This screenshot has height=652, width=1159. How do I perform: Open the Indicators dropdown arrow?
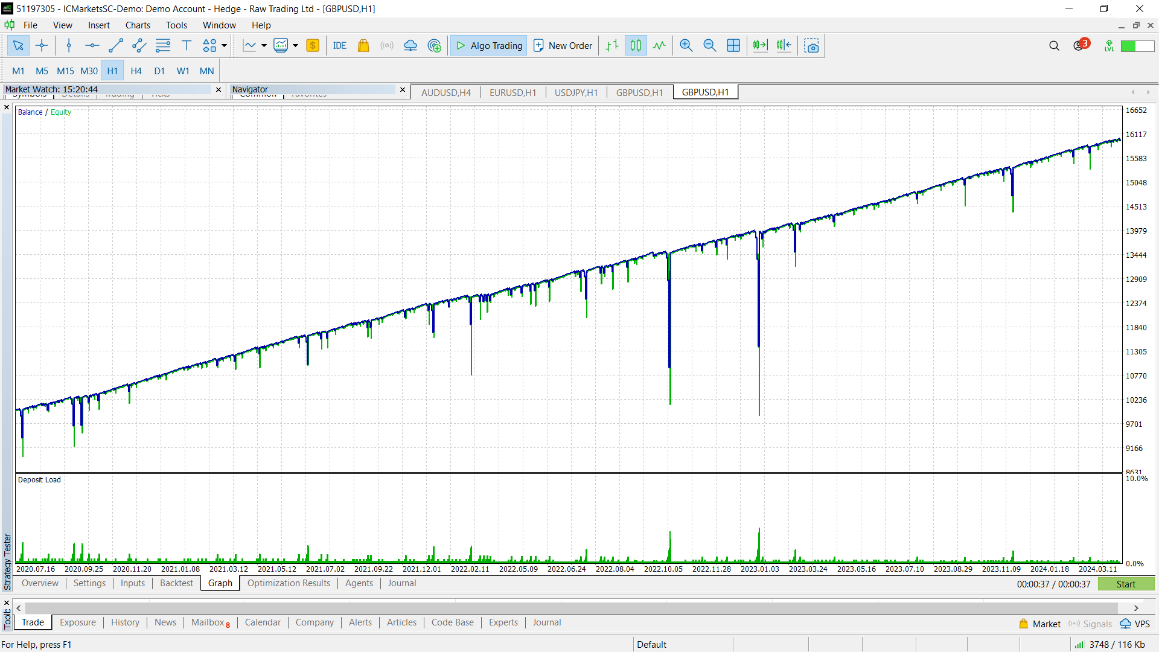click(x=264, y=45)
